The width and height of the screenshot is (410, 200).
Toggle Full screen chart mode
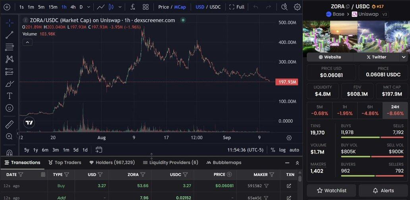click(237, 7)
